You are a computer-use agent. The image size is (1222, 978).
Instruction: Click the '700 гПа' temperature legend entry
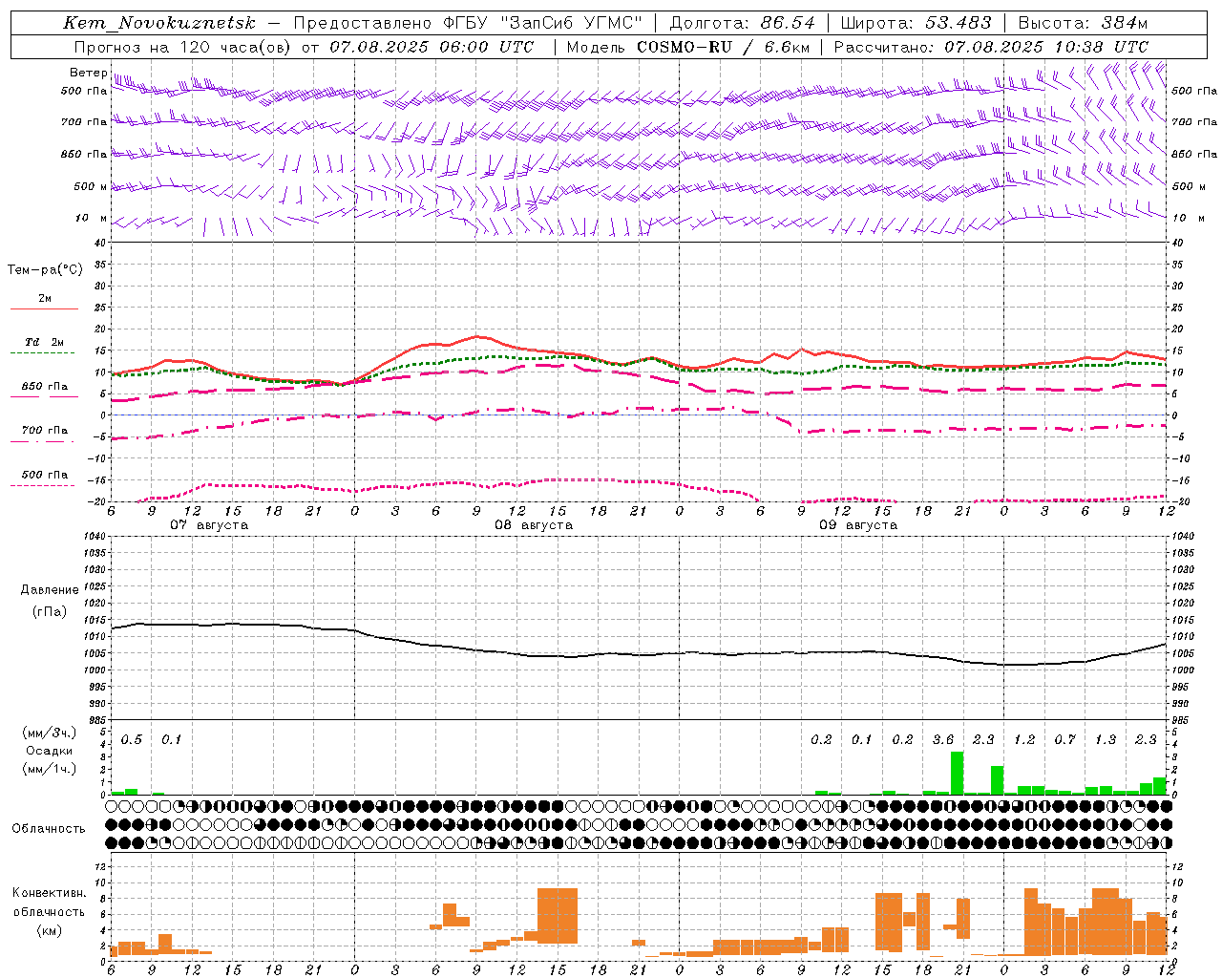pyautogui.click(x=44, y=431)
